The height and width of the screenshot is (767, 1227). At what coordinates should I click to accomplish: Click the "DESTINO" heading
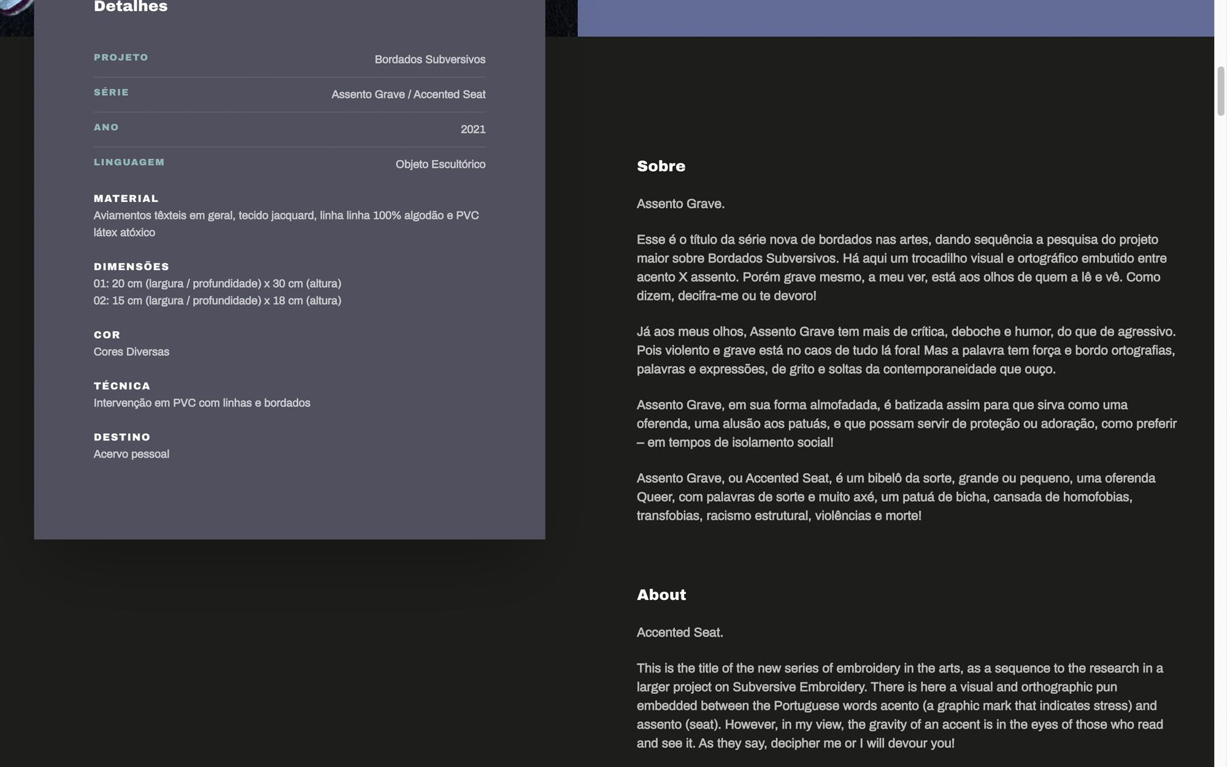tap(122, 437)
